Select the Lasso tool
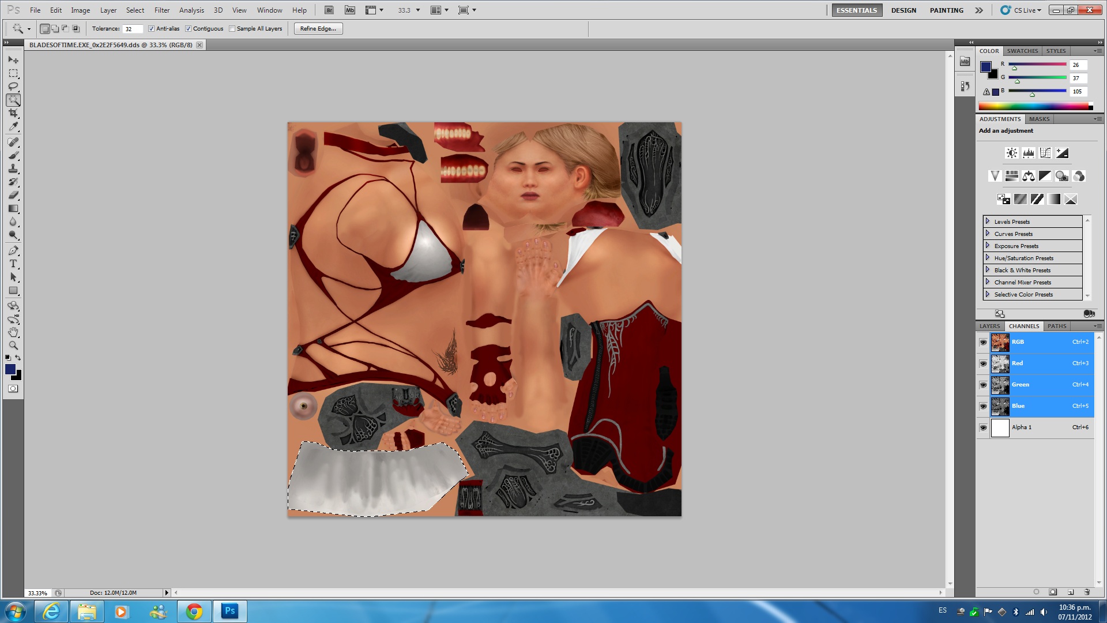The image size is (1107, 623). (13, 87)
